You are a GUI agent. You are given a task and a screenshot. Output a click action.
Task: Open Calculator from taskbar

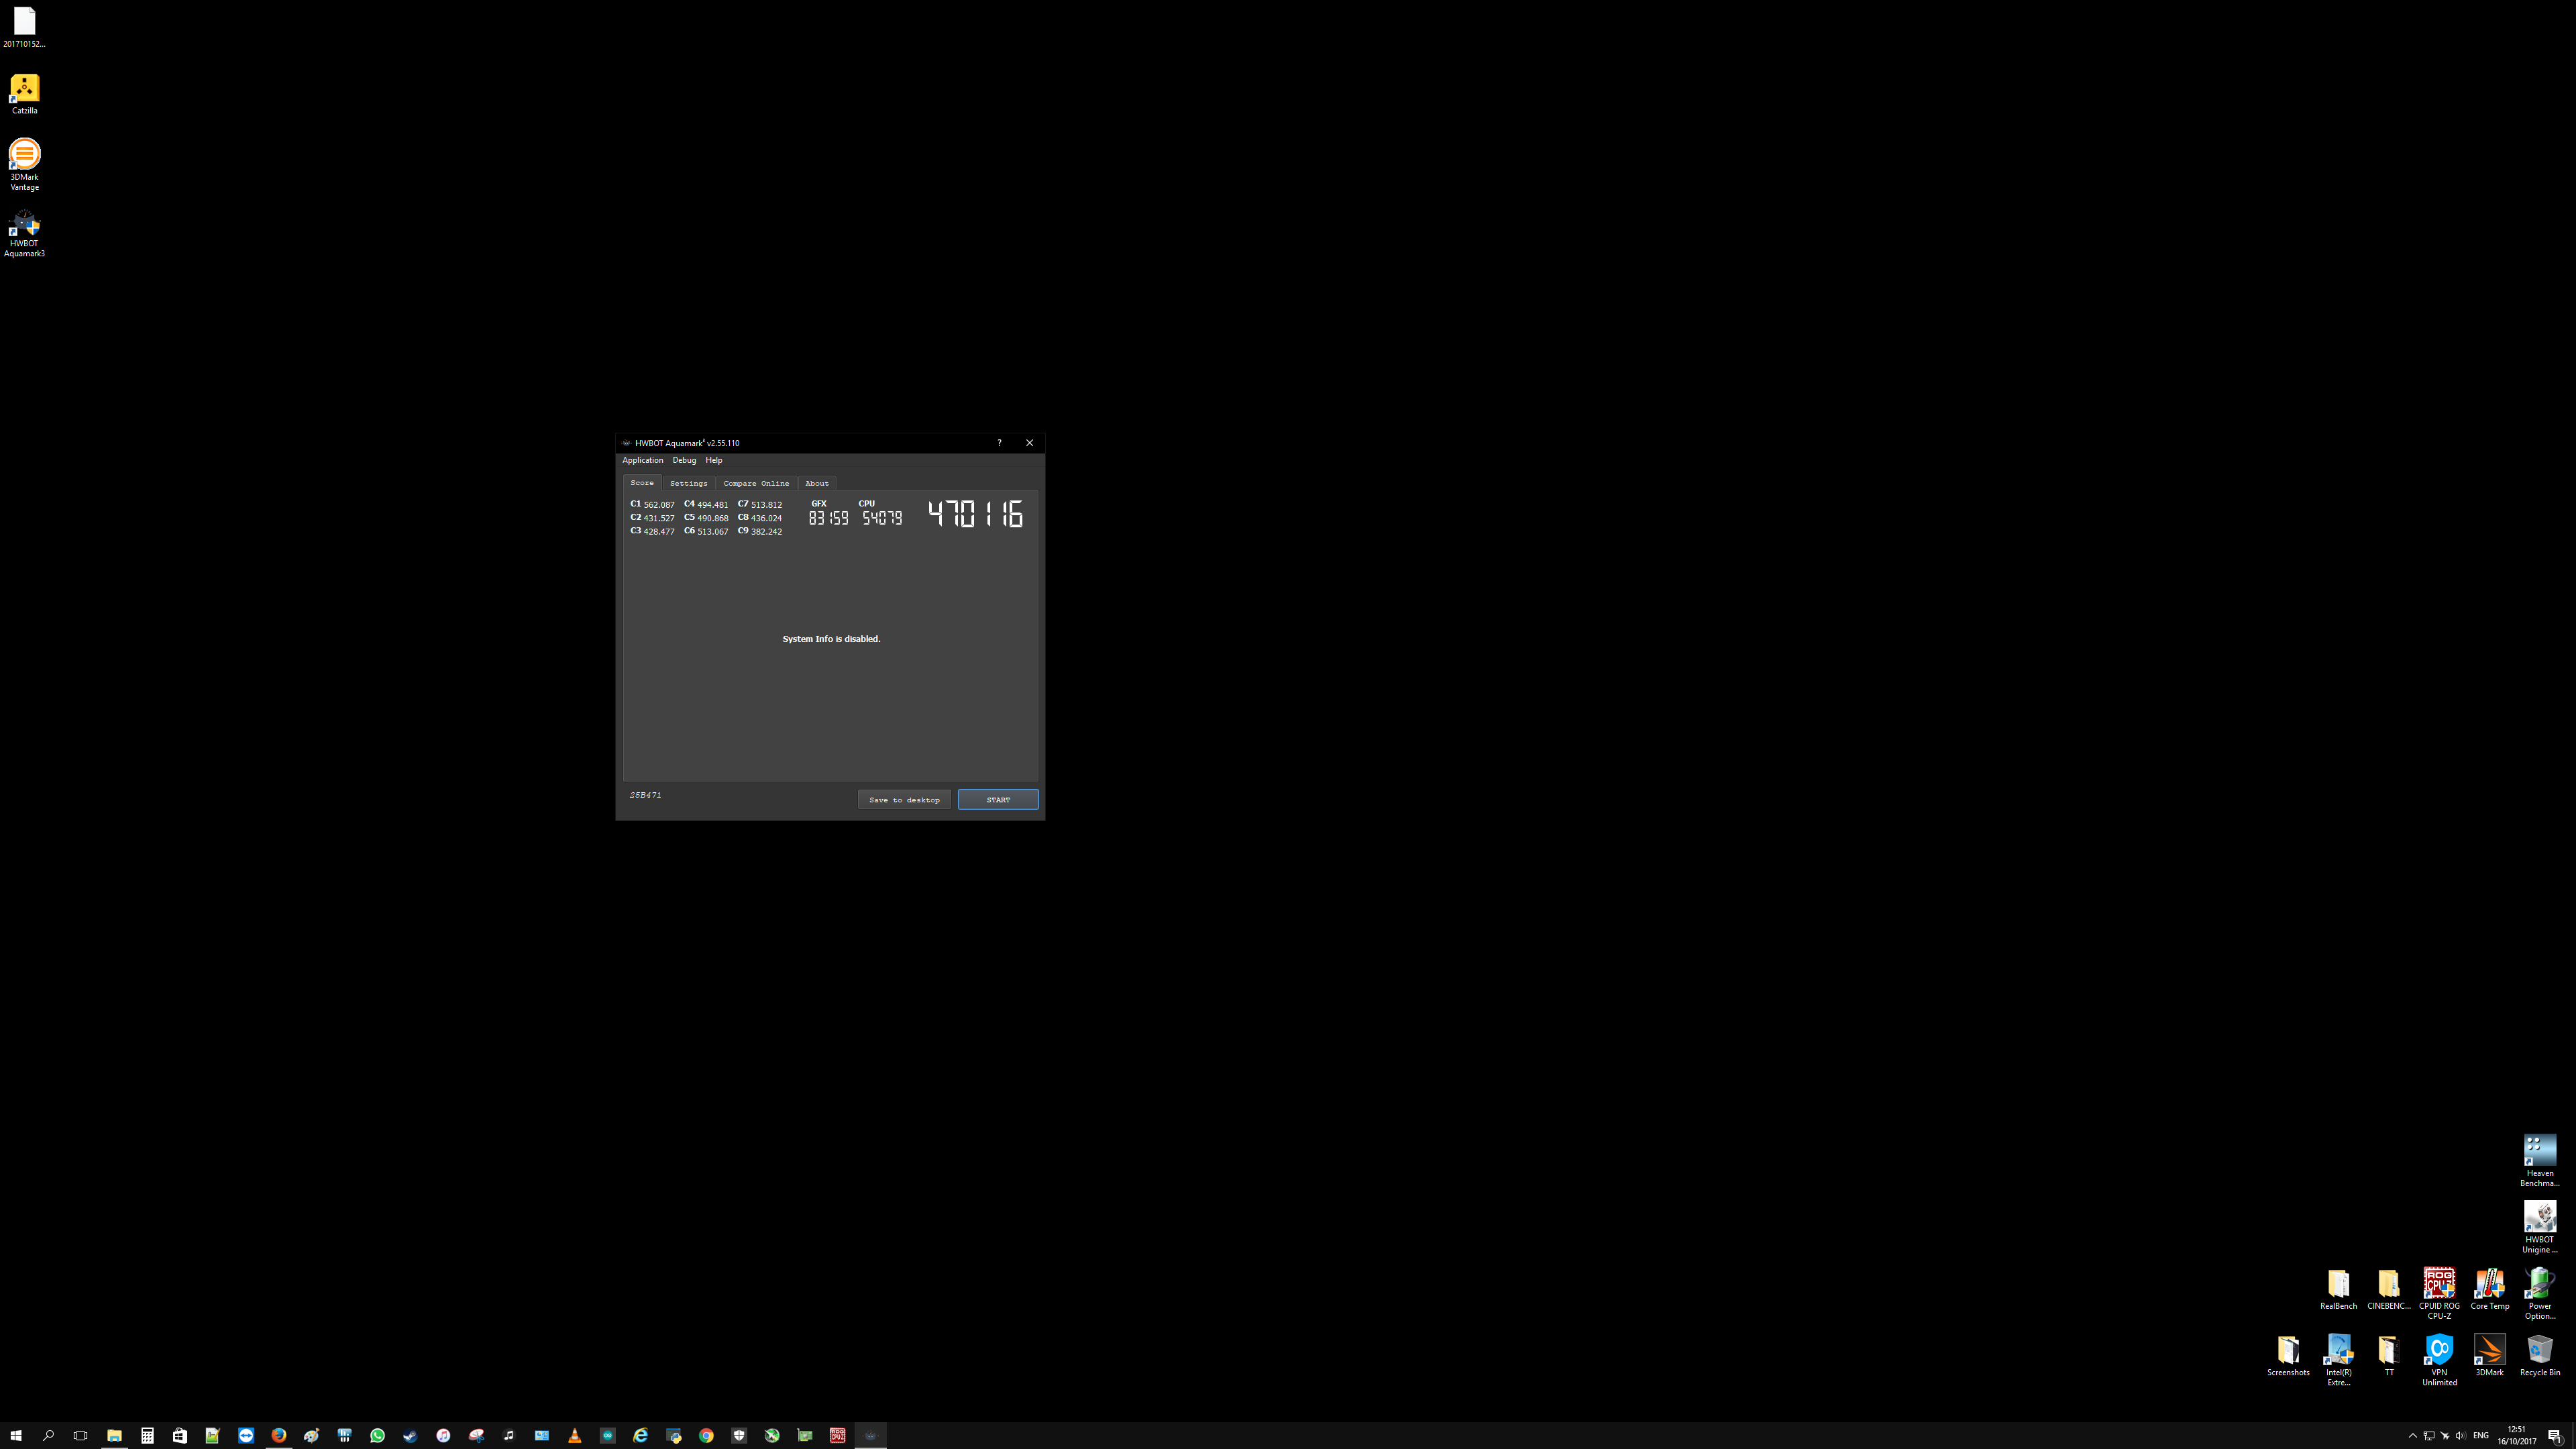147,1435
